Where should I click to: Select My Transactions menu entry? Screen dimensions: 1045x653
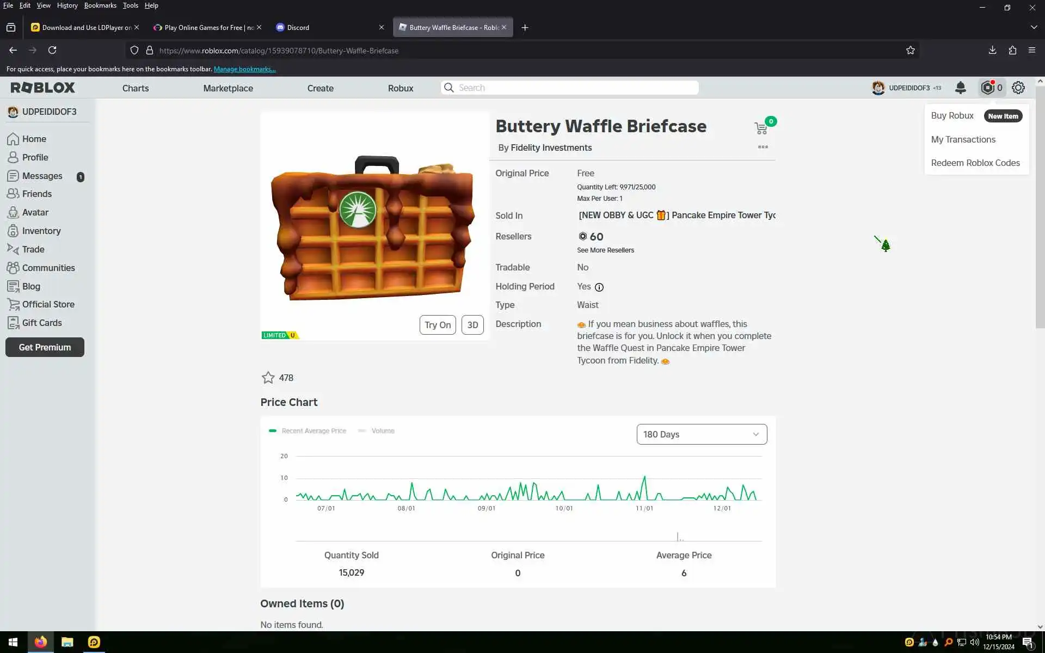tap(963, 139)
